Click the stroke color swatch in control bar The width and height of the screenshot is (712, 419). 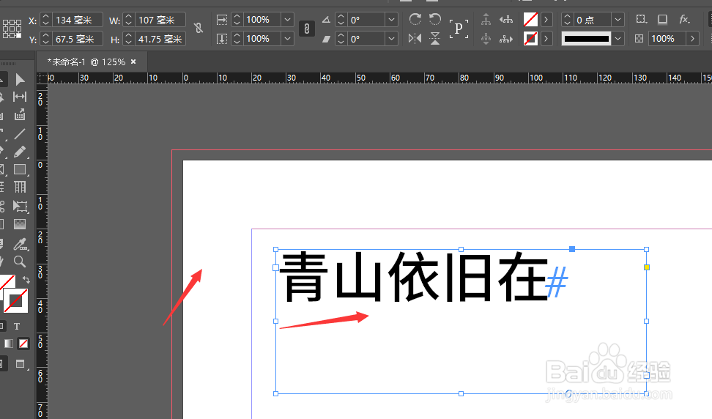point(530,39)
